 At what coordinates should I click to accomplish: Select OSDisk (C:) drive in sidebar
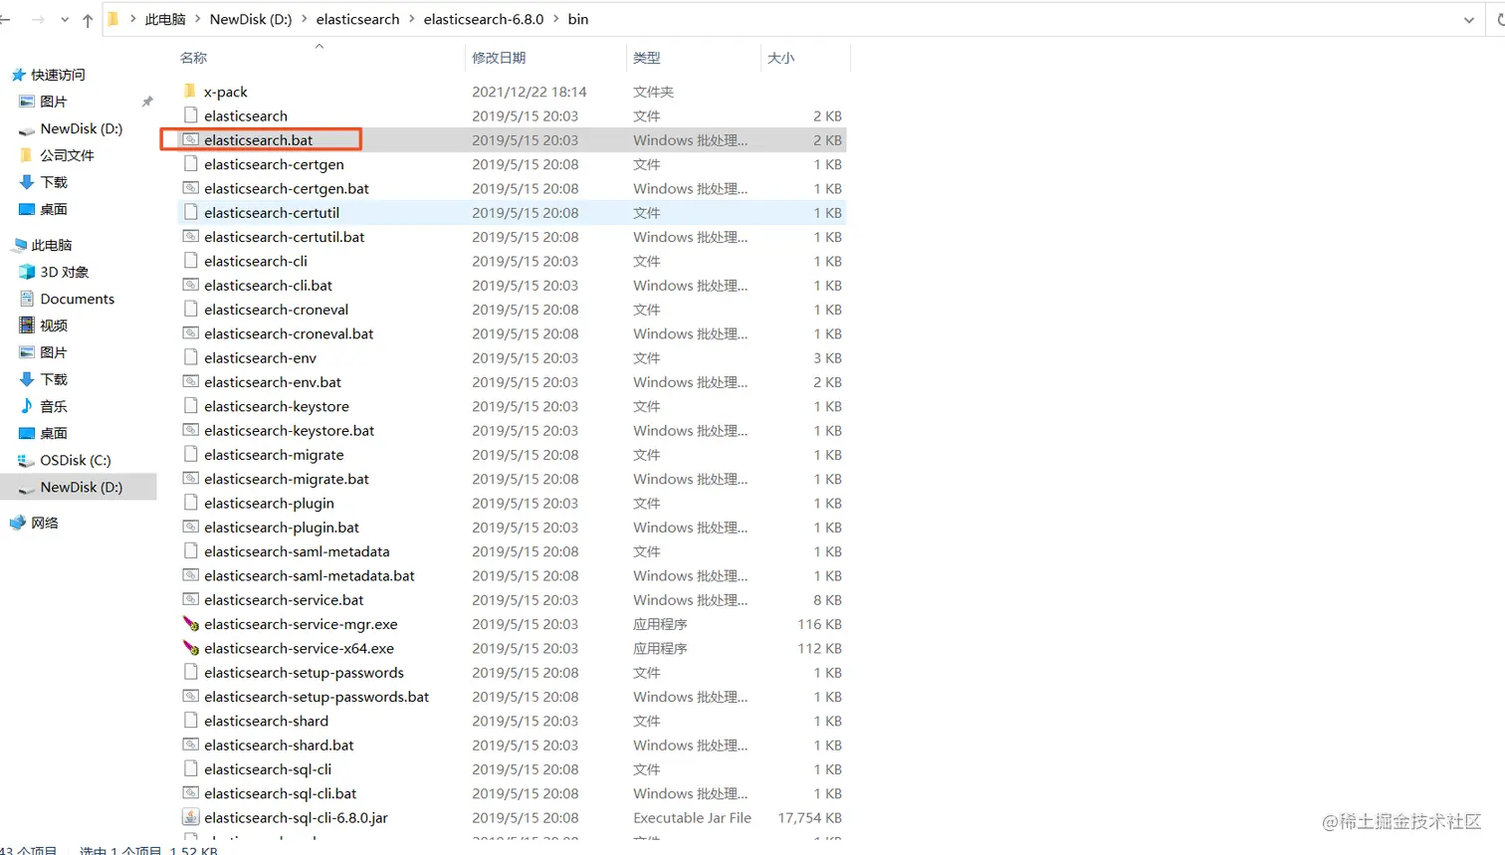(x=75, y=460)
